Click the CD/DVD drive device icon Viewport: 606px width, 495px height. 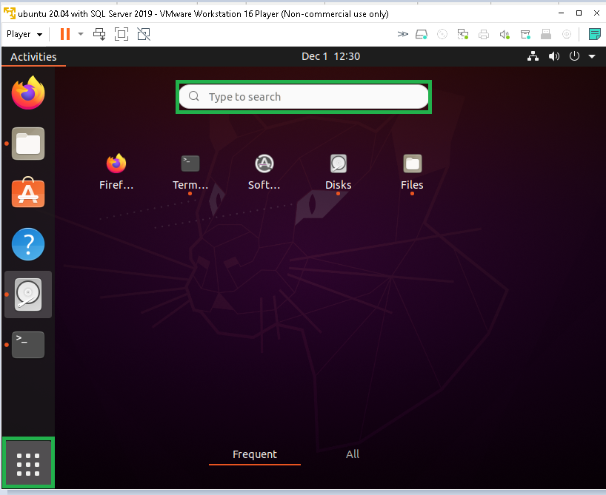(x=442, y=34)
